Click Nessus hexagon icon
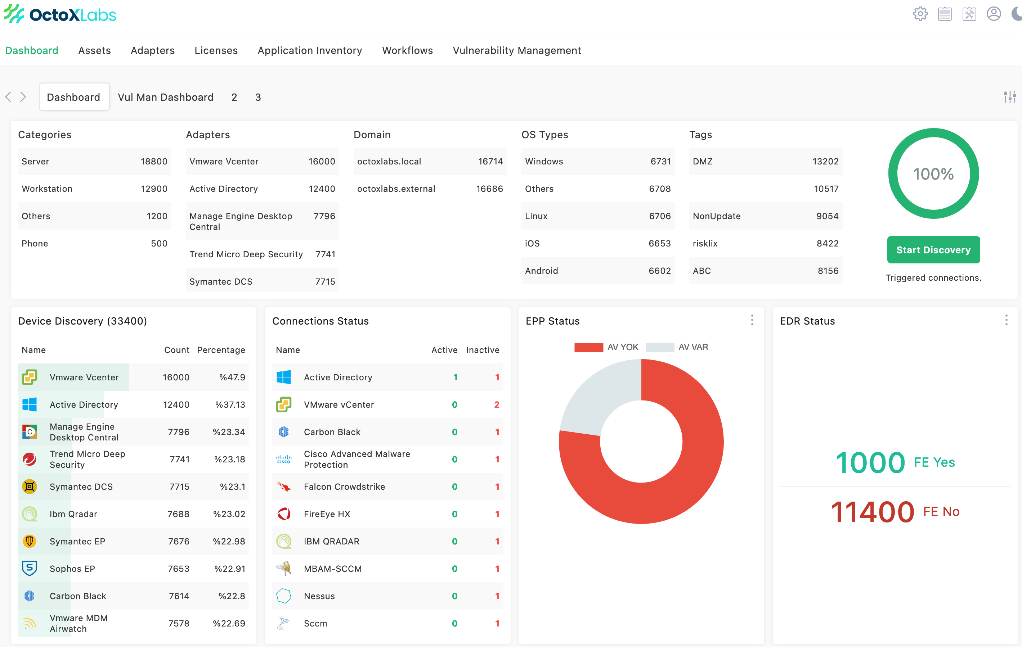1022x647 pixels. tap(283, 596)
